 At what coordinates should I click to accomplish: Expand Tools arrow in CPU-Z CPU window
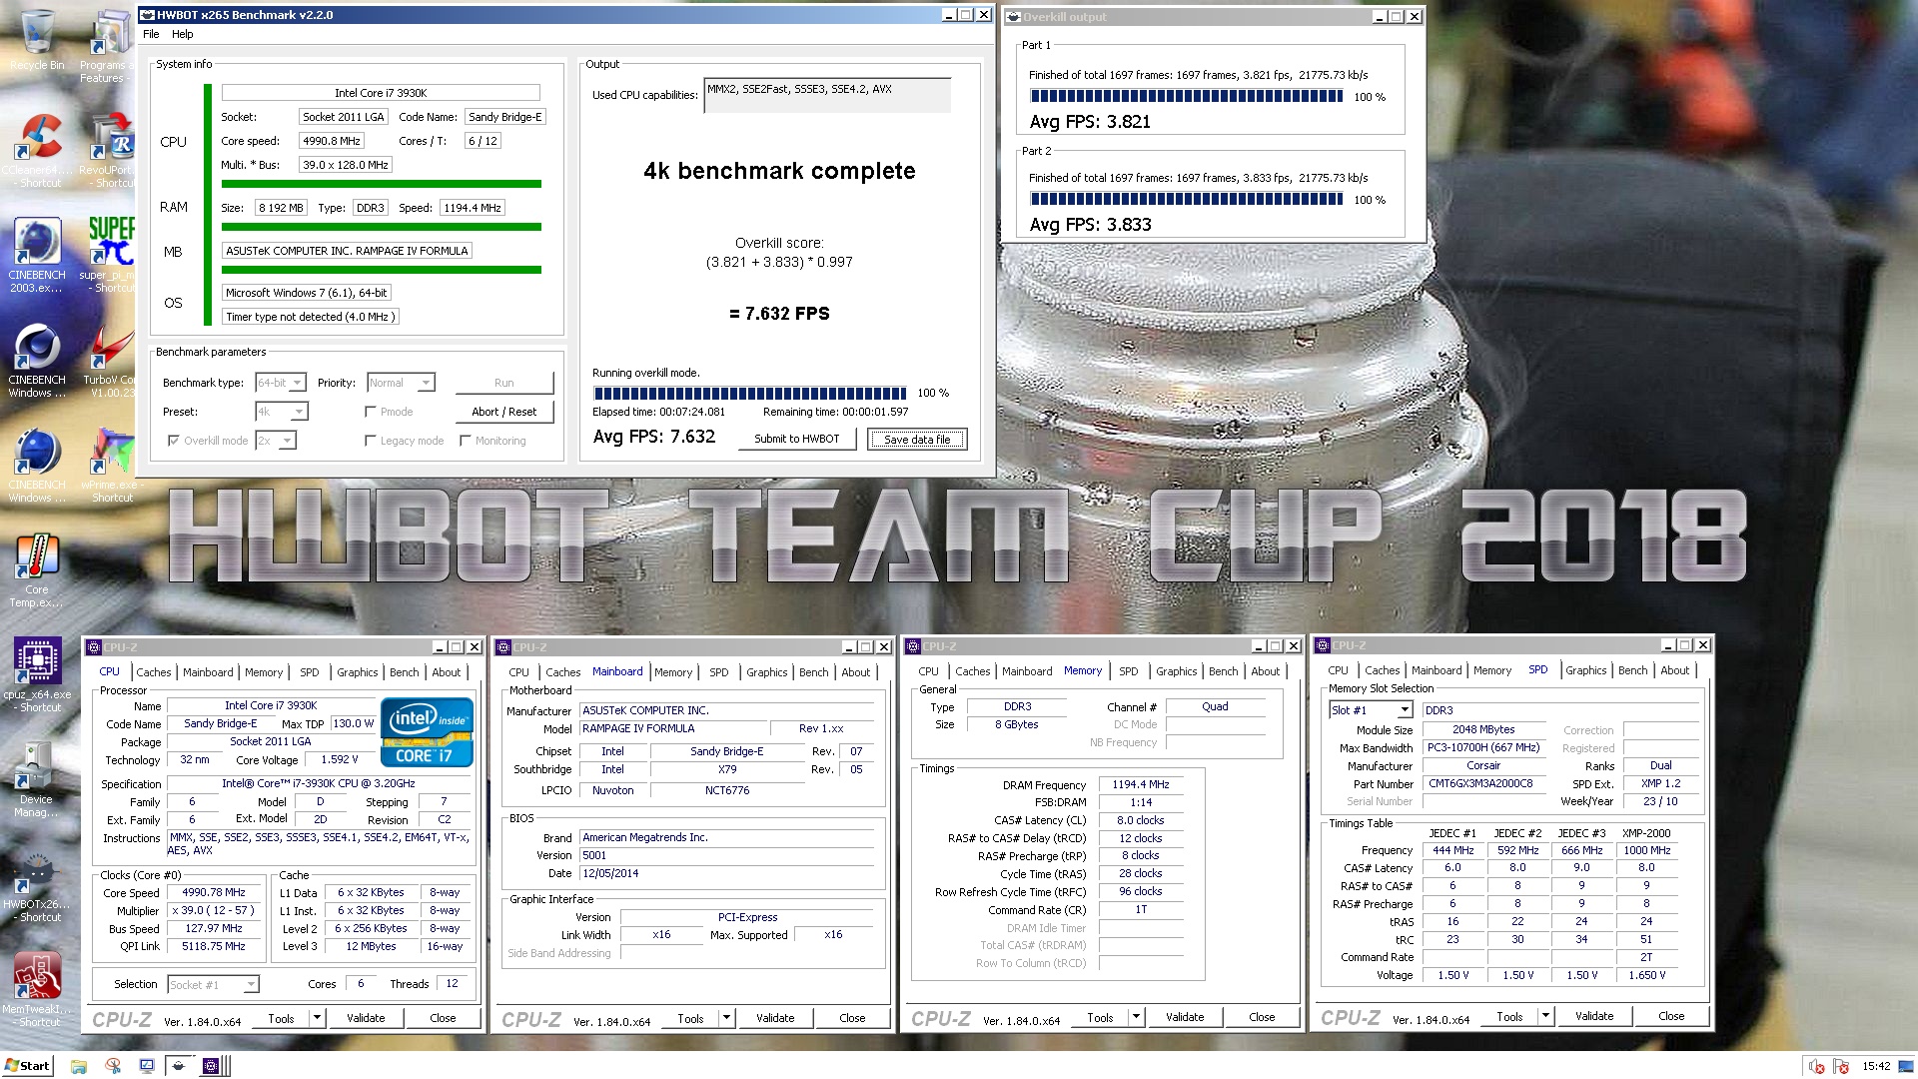[x=317, y=1018]
